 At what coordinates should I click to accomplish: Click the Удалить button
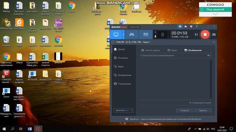pyautogui.click(x=203, y=110)
